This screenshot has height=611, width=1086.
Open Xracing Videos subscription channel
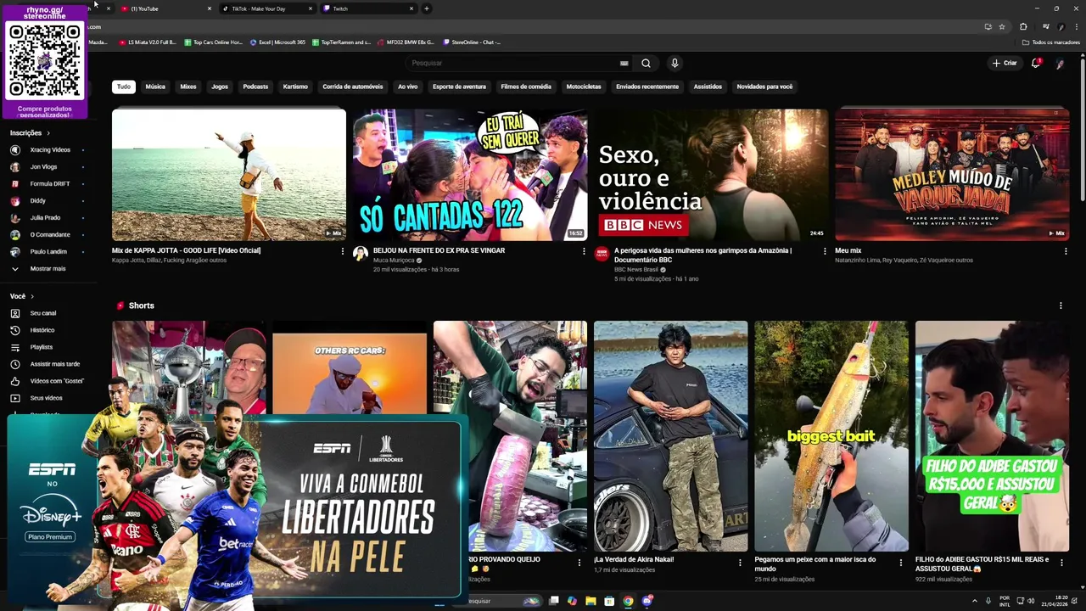[x=49, y=150]
